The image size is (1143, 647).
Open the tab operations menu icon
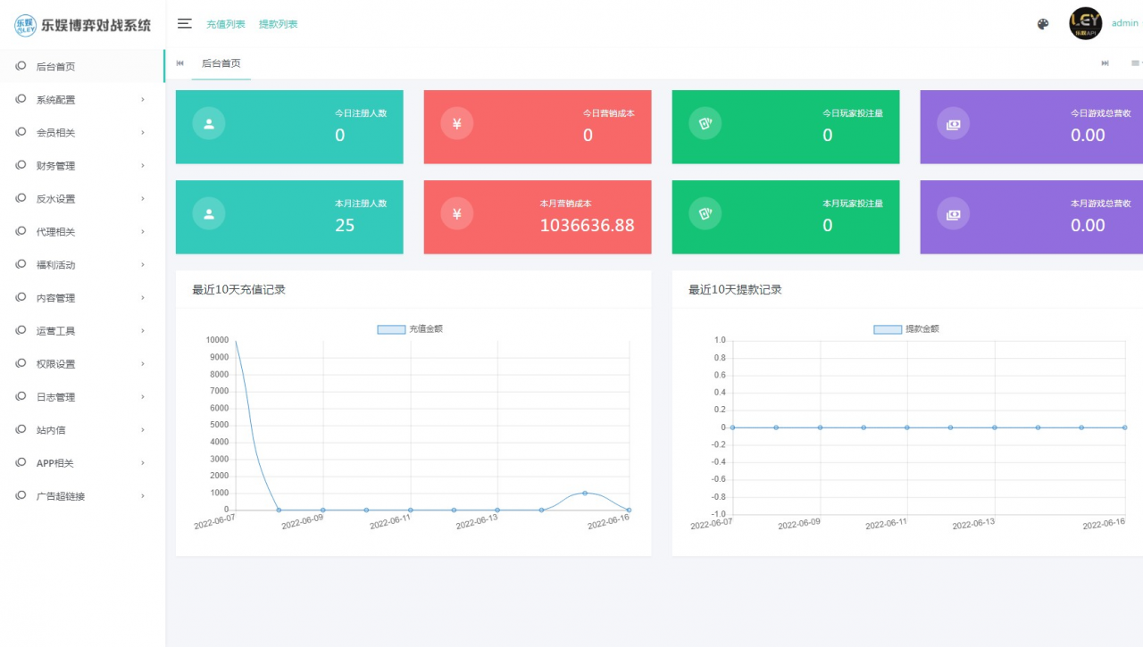point(1136,63)
